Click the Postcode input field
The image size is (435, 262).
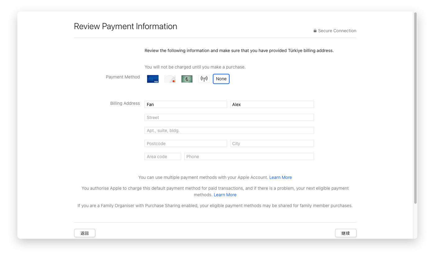[186, 144]
